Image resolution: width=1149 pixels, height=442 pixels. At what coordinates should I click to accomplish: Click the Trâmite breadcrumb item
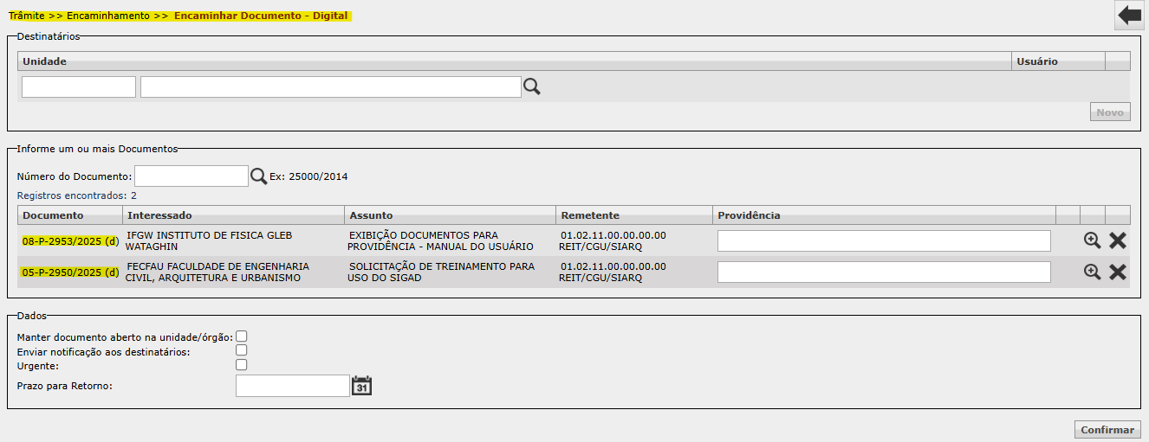(x=27, y=16)
